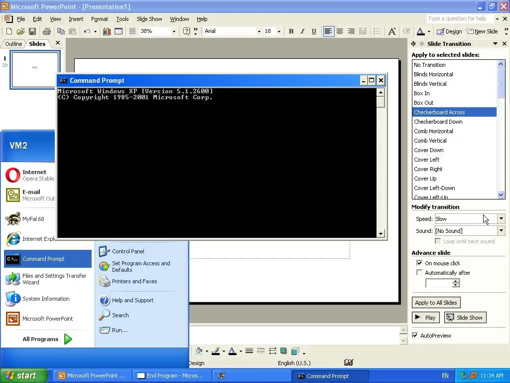Select Blinds Horizontal transition
The image size is (510, 383).
(454, 74)
